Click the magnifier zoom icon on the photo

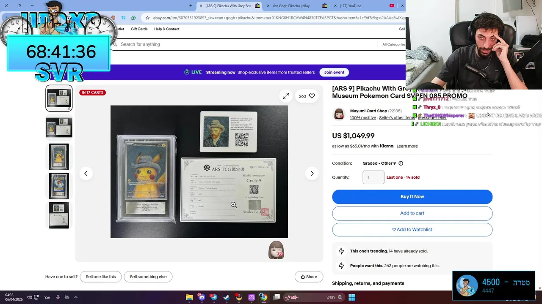coord(234,205)
